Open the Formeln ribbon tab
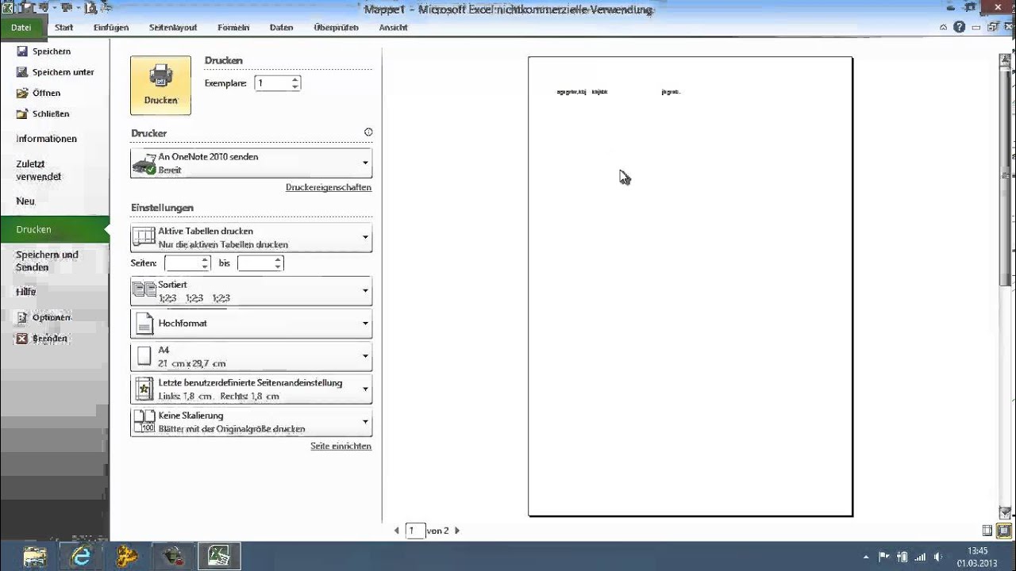Screen dimensions: 1016x571 (x=233, y=27)
